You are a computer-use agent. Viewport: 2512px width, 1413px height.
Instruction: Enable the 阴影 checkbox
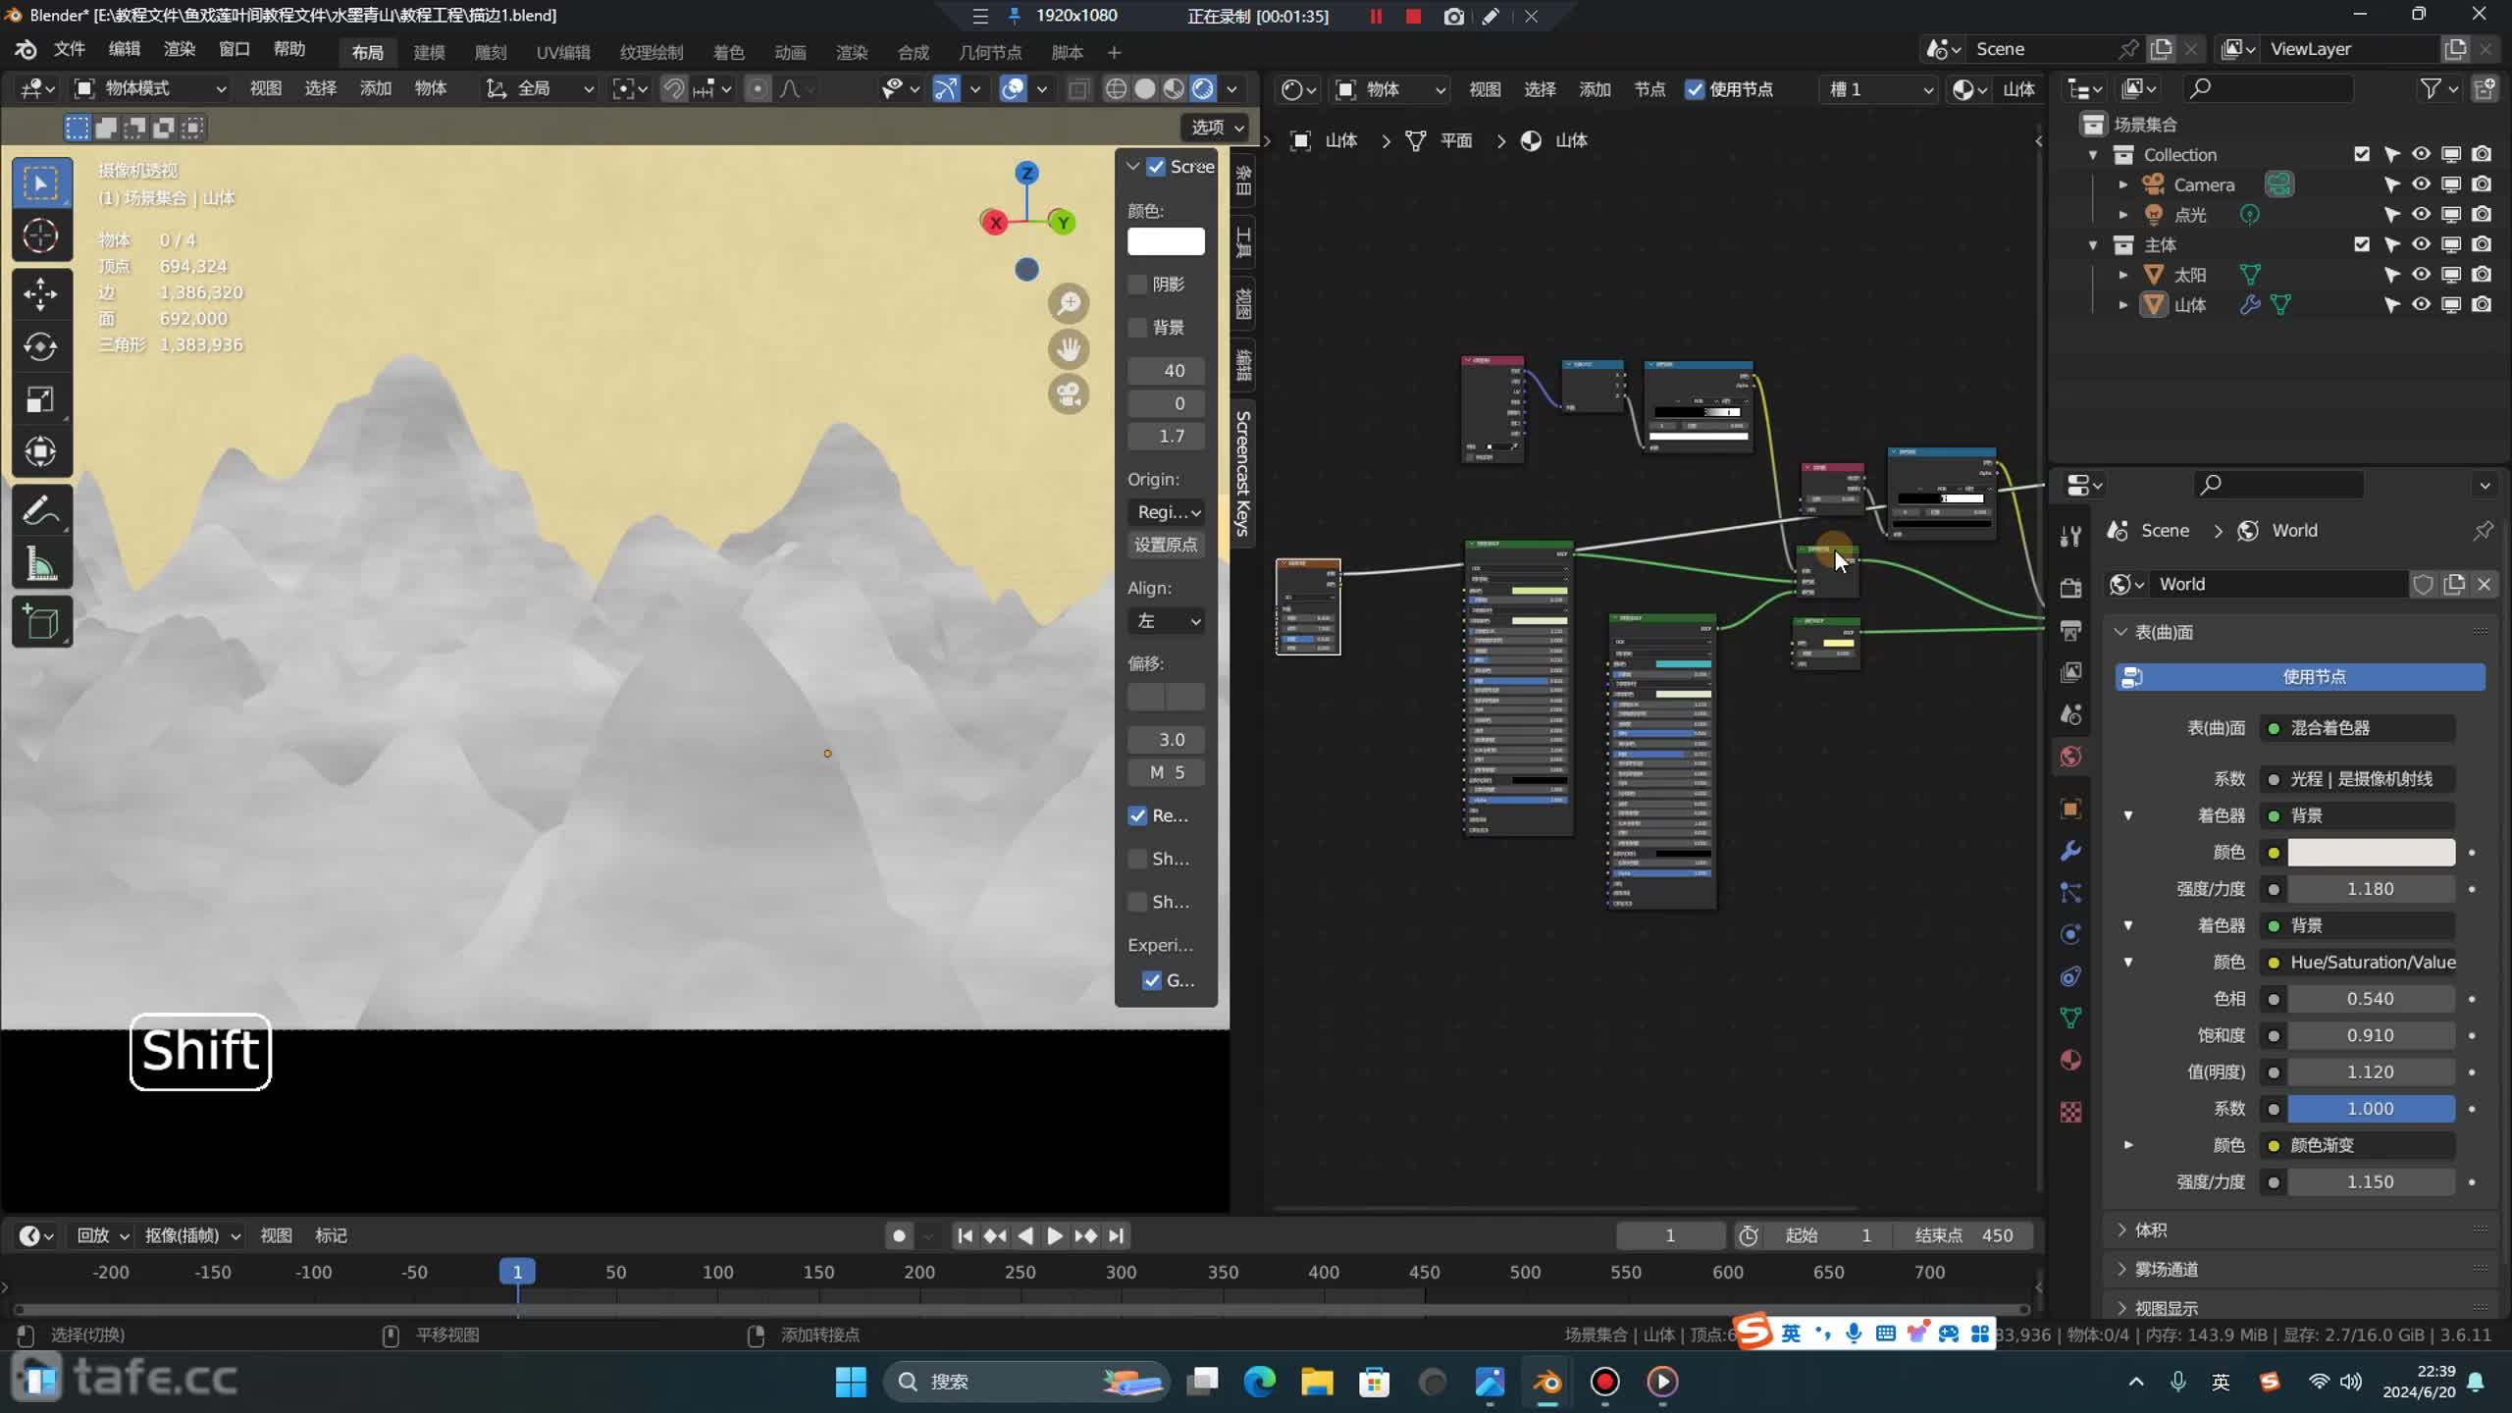tap(1138, 284)
